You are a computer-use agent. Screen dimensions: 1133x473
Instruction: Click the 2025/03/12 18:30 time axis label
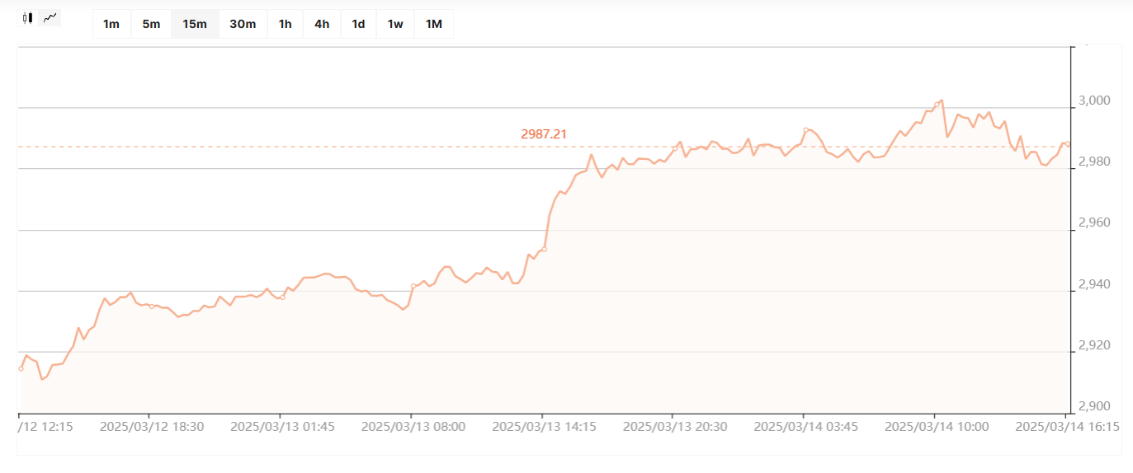pyautogui.click(x=152, y=427)
